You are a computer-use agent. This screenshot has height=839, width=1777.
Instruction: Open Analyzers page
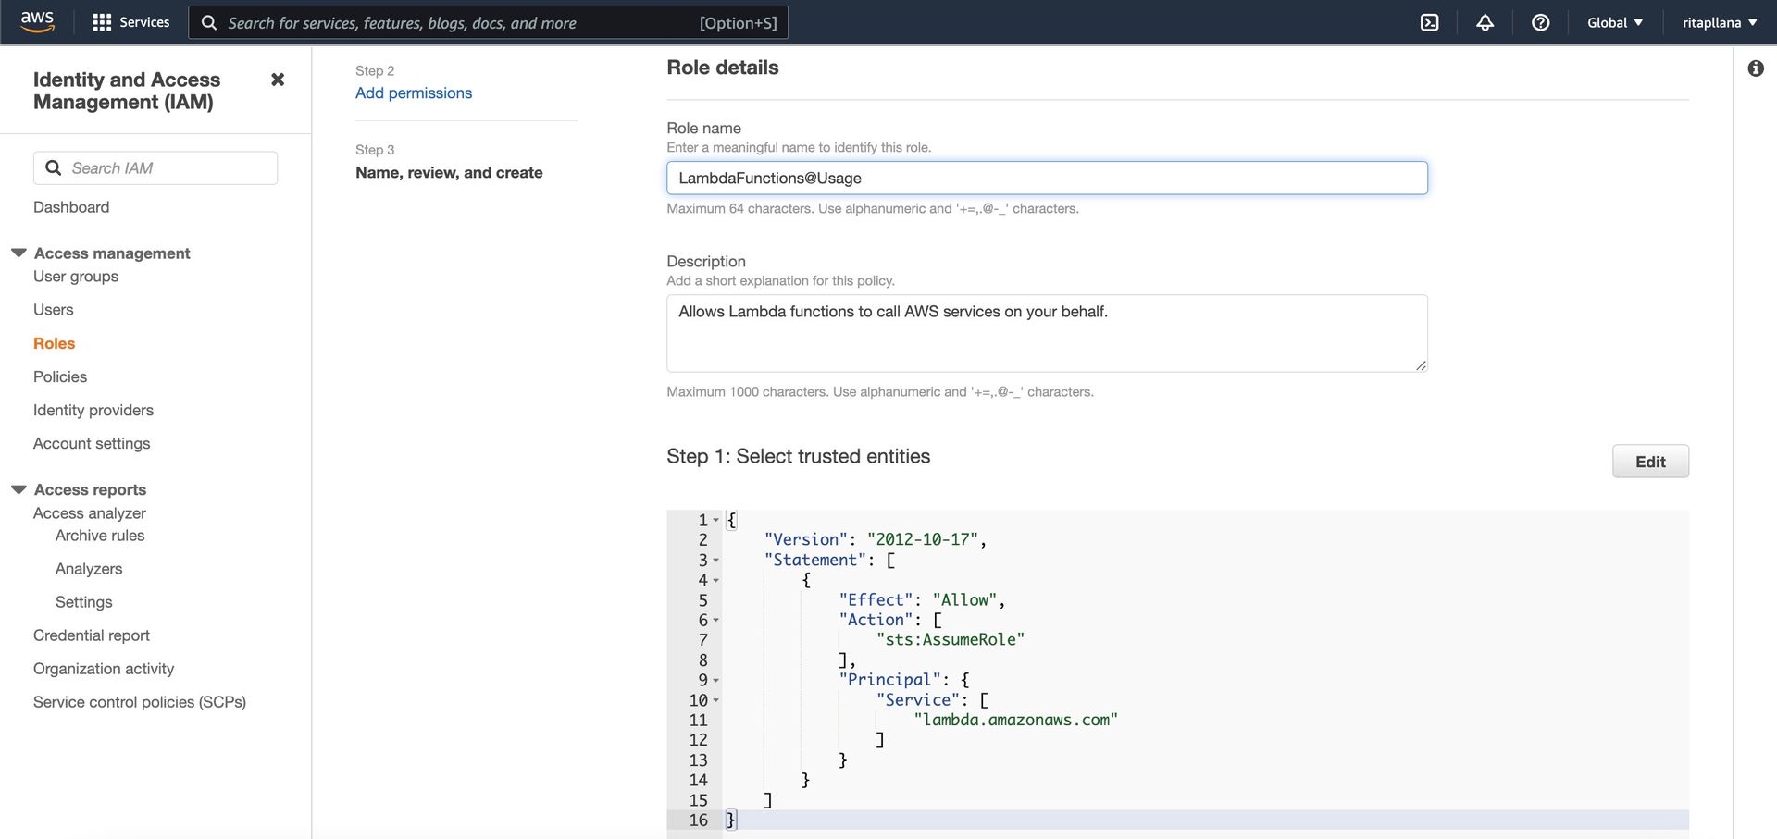[x=89, y=569]
